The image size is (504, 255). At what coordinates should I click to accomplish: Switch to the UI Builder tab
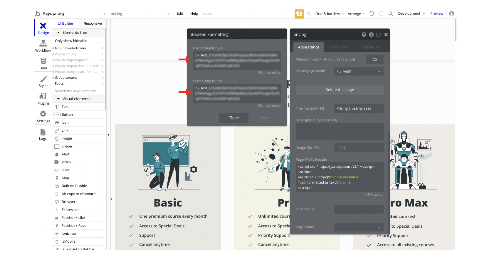[x=65, y=24]
